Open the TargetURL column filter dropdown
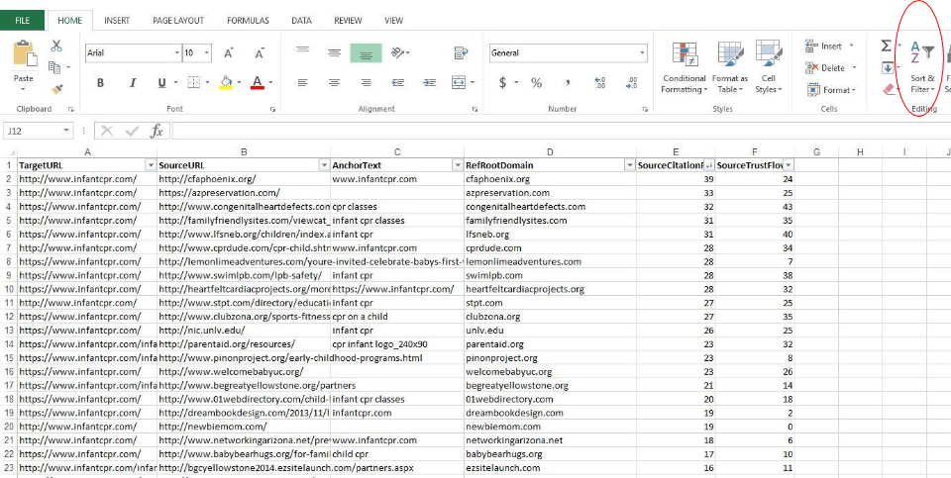Viewport: 951px width, 478px height. (151, 165)
